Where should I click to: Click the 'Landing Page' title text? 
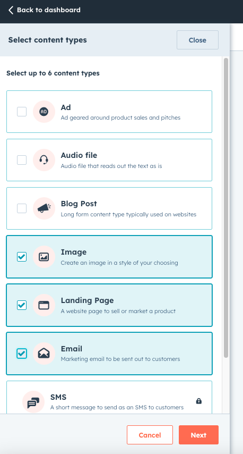click(87, 300)
